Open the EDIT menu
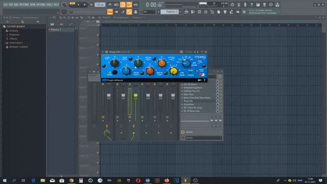Viewport: 327px width, 184px height. tap(11, 5)
